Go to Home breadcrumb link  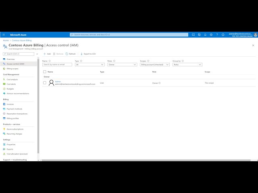pyautogui.click(x=6, y=40)
